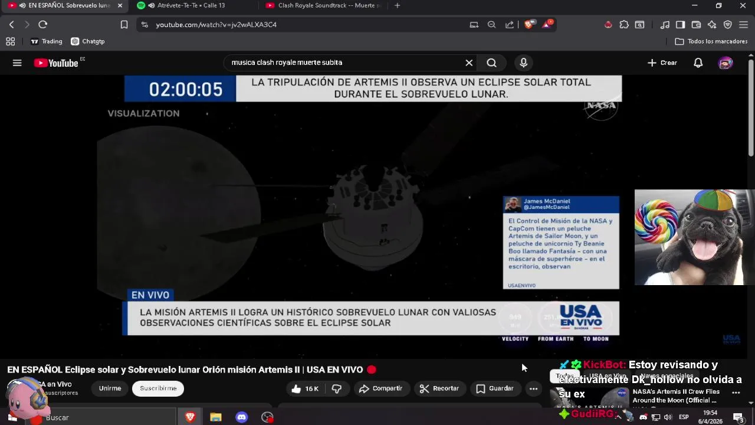Toggle the browser sidebar panel icon

[680, 24]
